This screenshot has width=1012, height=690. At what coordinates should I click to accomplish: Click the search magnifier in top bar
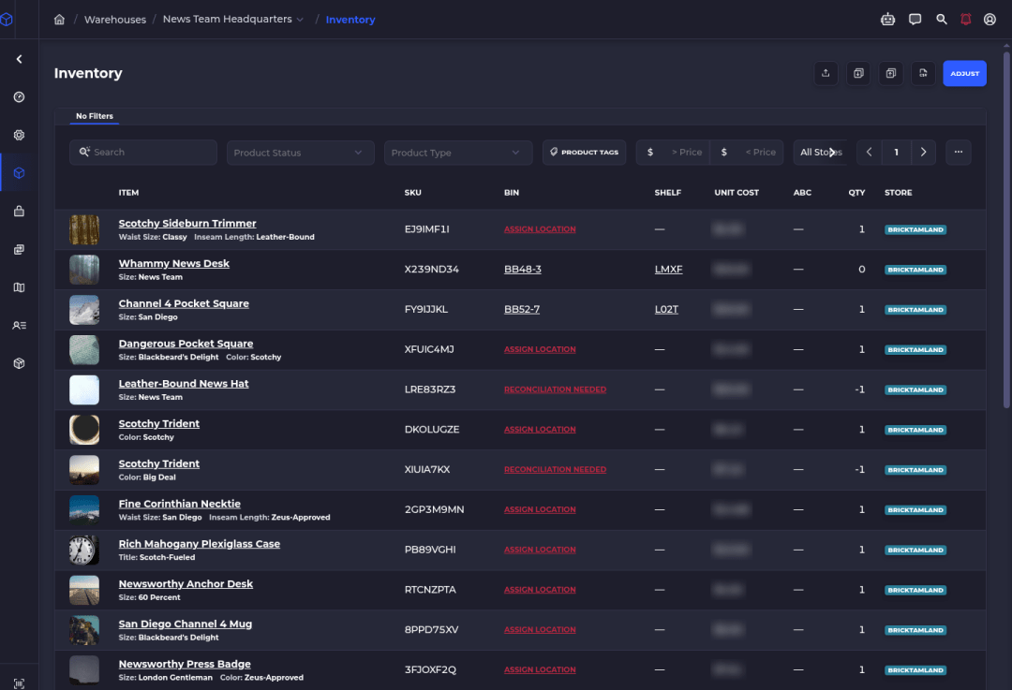(942, 20)
